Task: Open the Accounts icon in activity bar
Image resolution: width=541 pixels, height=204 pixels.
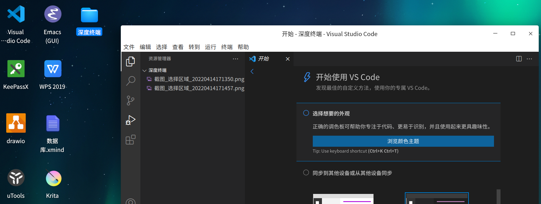Action: pos(131,202)
